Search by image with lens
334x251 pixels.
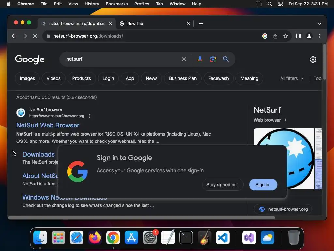(213, 59)
